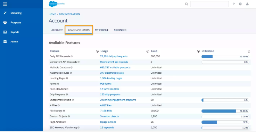Open the hamburger menu icon
Image resolution: width=256 pixels, height=132 pixels.
pyautogui.click(x=5, y=4)
